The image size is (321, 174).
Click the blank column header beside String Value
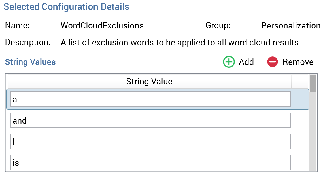point(300,82)
